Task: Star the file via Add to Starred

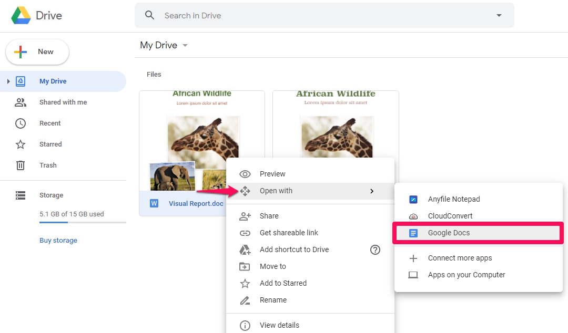Action: pyautogui.click(x=245, y=283)
